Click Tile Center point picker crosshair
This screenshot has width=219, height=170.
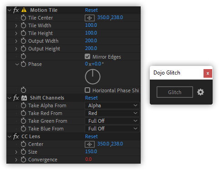click(90, 18)
